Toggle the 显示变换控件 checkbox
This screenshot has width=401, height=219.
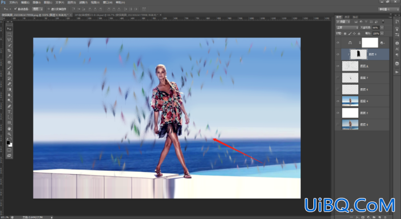point(49,9)
